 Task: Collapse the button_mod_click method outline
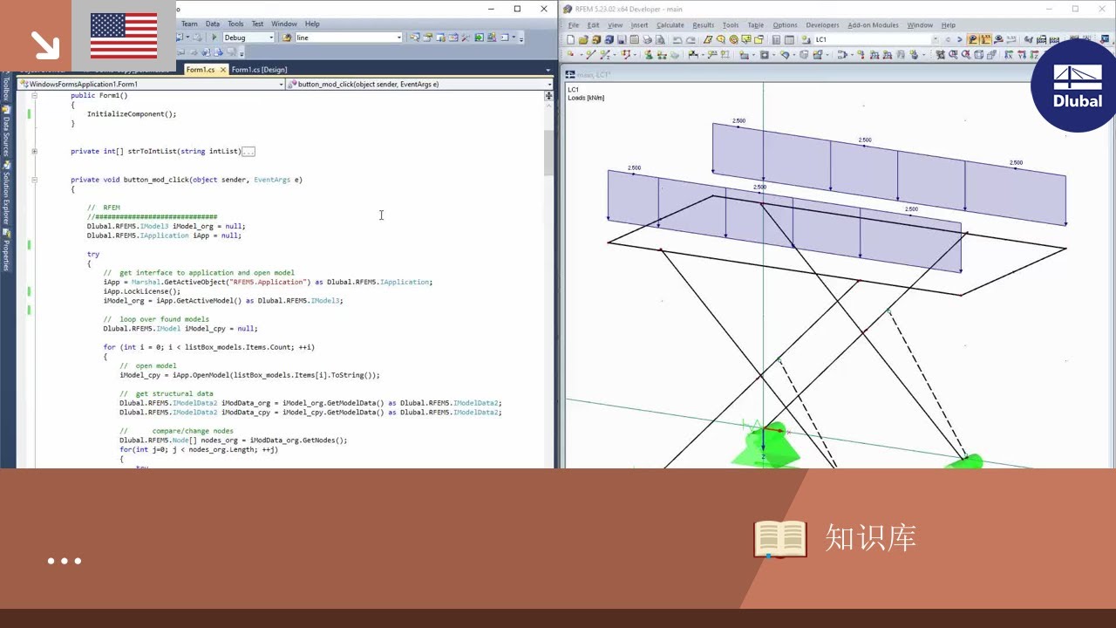pyautogui.click(x=34, y=180)
